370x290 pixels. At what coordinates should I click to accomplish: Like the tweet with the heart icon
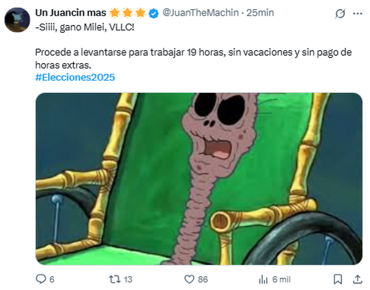click(189, 279)
